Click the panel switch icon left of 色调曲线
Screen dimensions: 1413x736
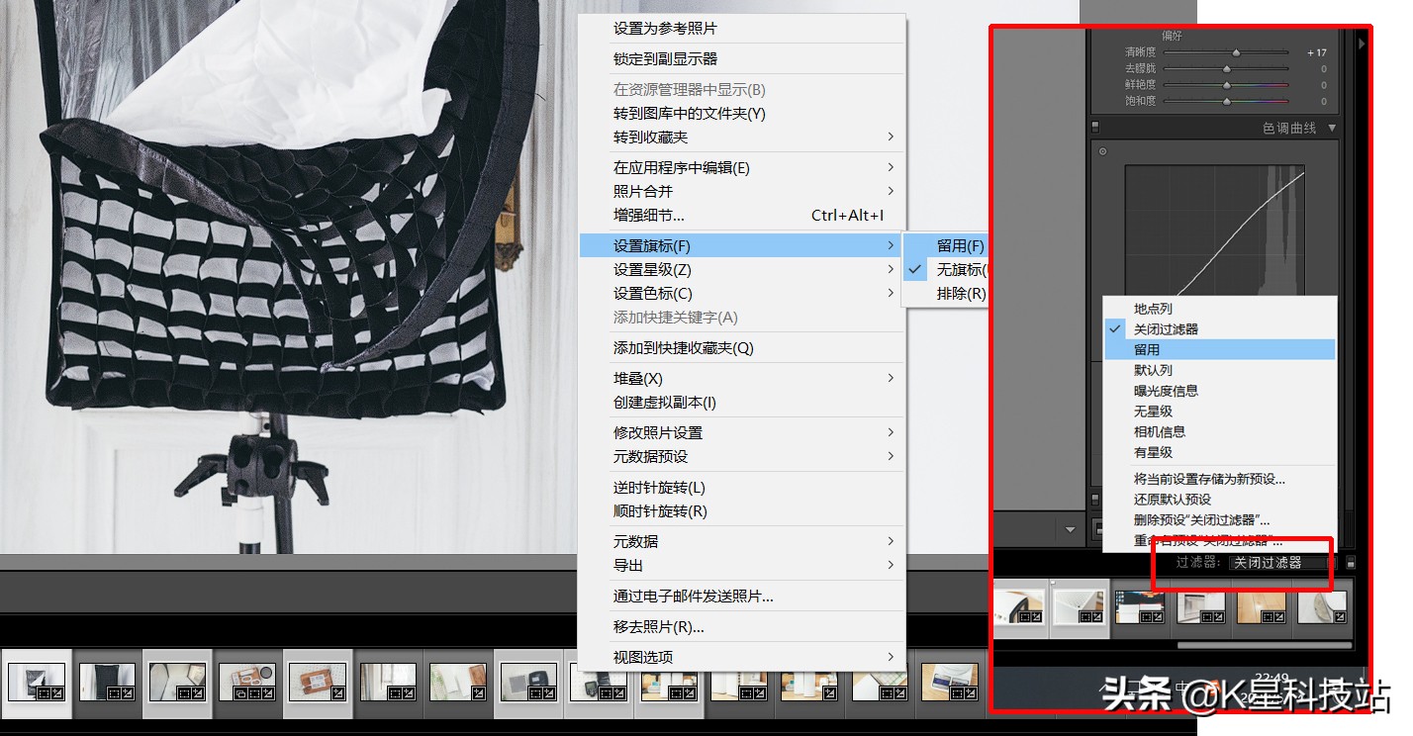(x=1095, y=127)
